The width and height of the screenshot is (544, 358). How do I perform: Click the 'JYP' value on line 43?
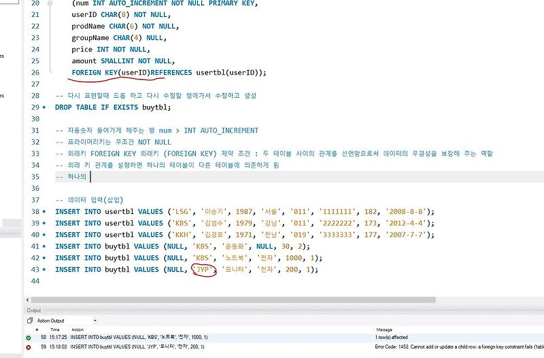pyautogui.click(x=203, y=269)
